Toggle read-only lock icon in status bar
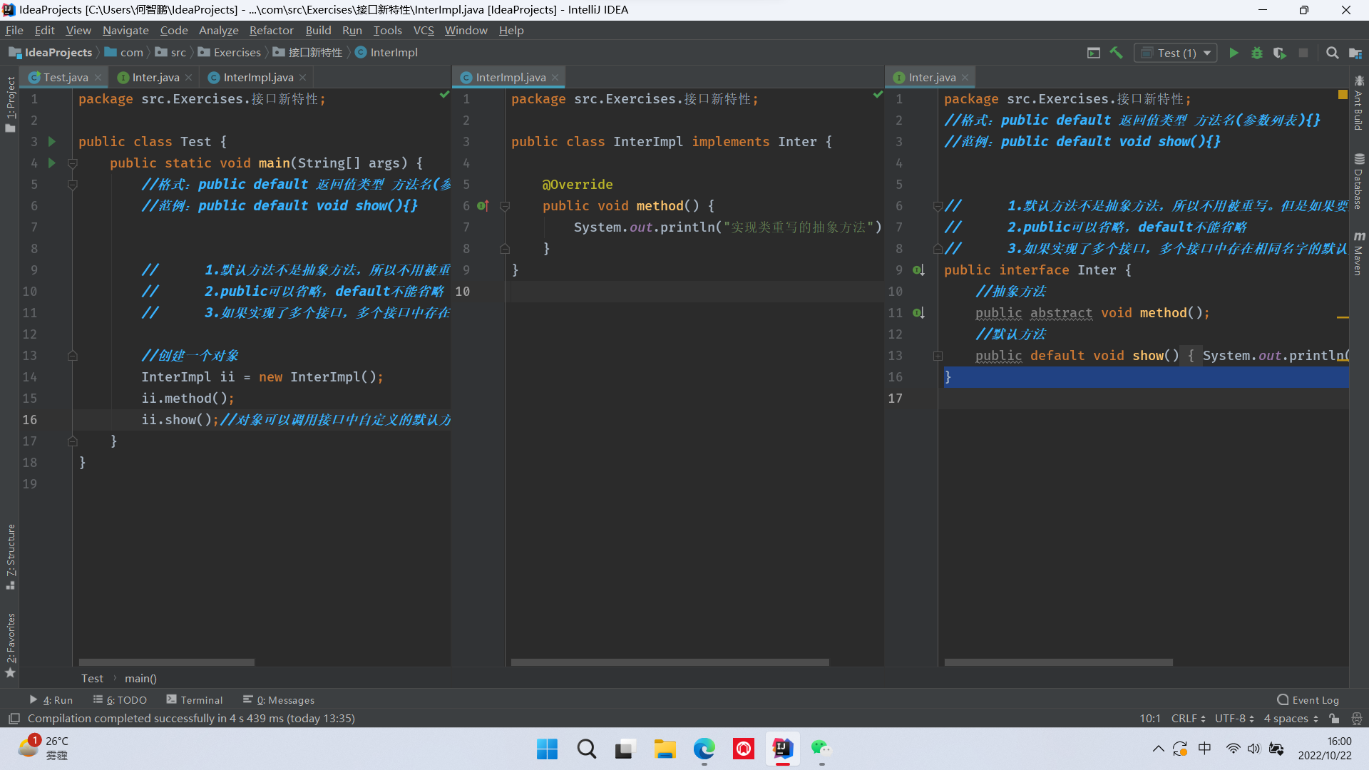 click(x=1334, y=719)
